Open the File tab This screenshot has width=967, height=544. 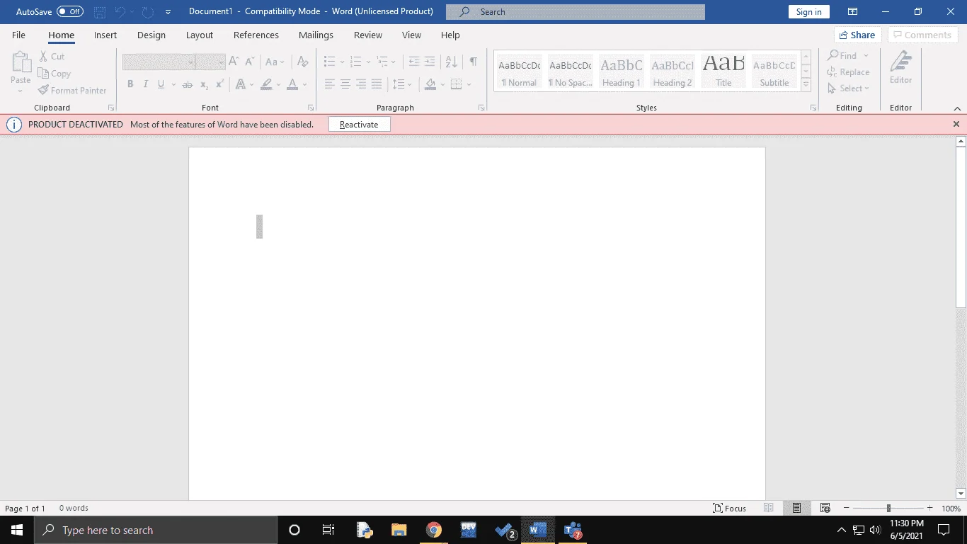tap(18, 35)
